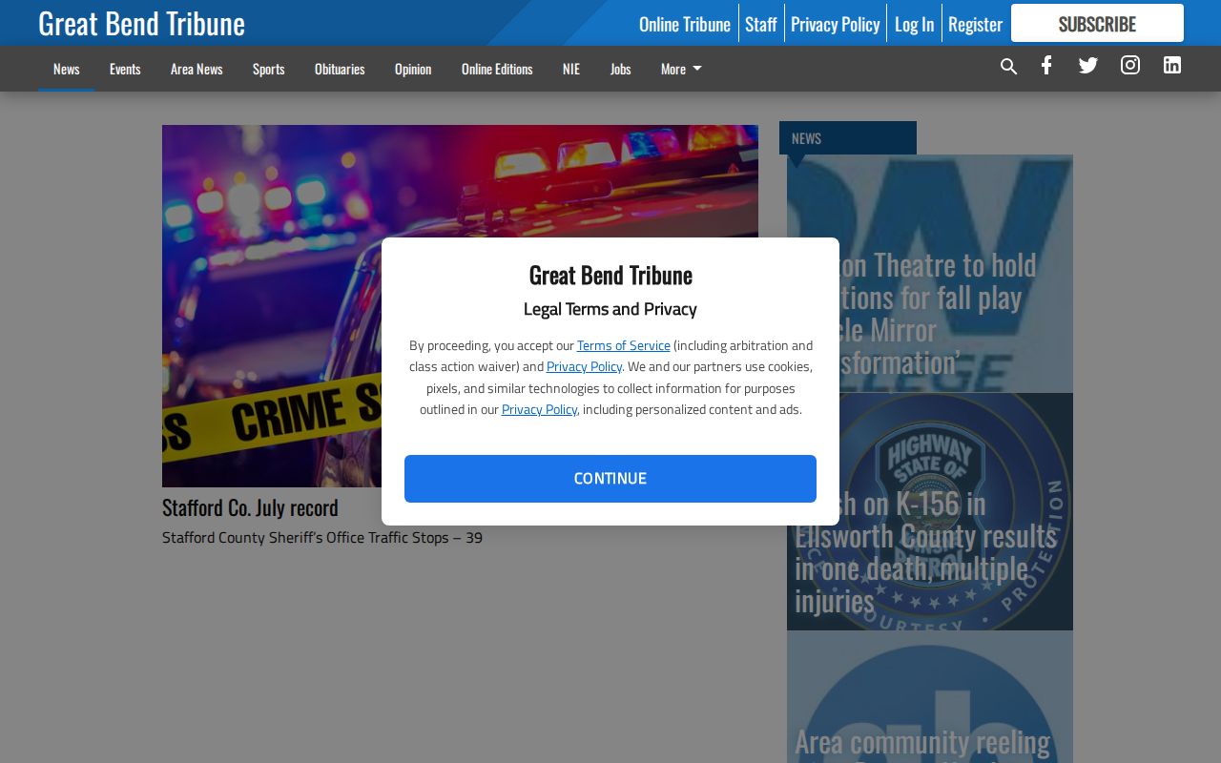Click the Continue button in dialog
This screenshot has width=1221, height=763.
point(610,479)
